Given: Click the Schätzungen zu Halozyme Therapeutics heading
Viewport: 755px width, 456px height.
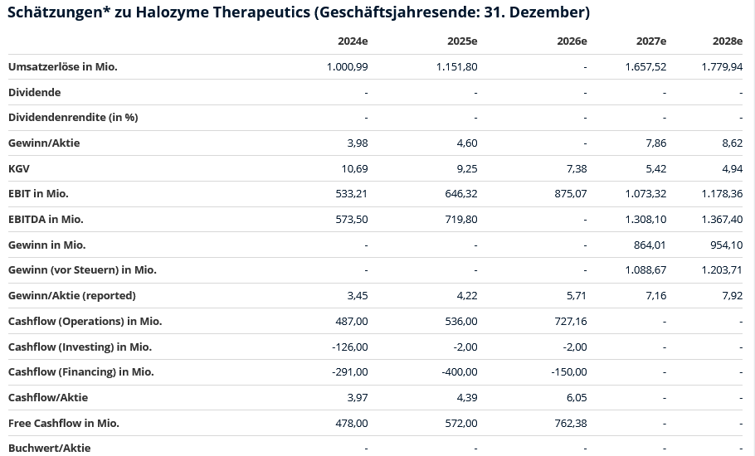Looking at the screenshot, I should [x=299, y=12].
